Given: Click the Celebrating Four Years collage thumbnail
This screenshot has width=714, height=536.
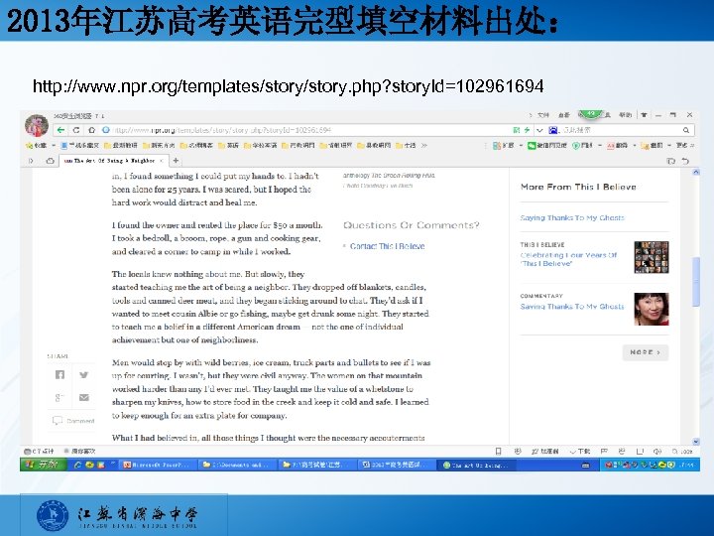Looking at the screenshot, I should [652, 257].
